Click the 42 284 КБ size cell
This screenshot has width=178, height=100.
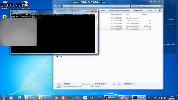[x=147, y=26]
